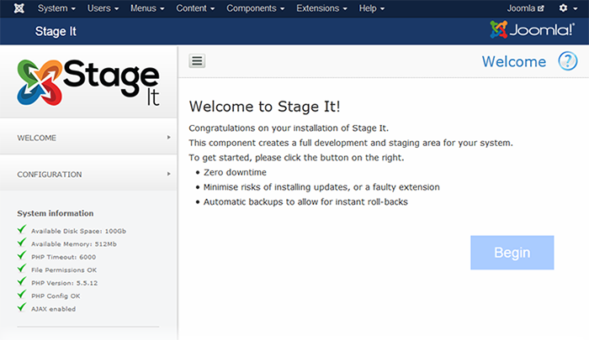This screenshot has width=589, height=340.
Task: Visit the Joomla site link in top bar
Action: point(525,8)
